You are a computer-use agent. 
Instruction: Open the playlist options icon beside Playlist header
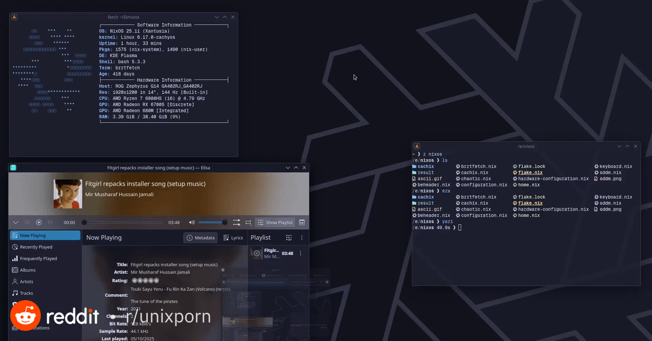pyautogui.click(x=289, y=238)
